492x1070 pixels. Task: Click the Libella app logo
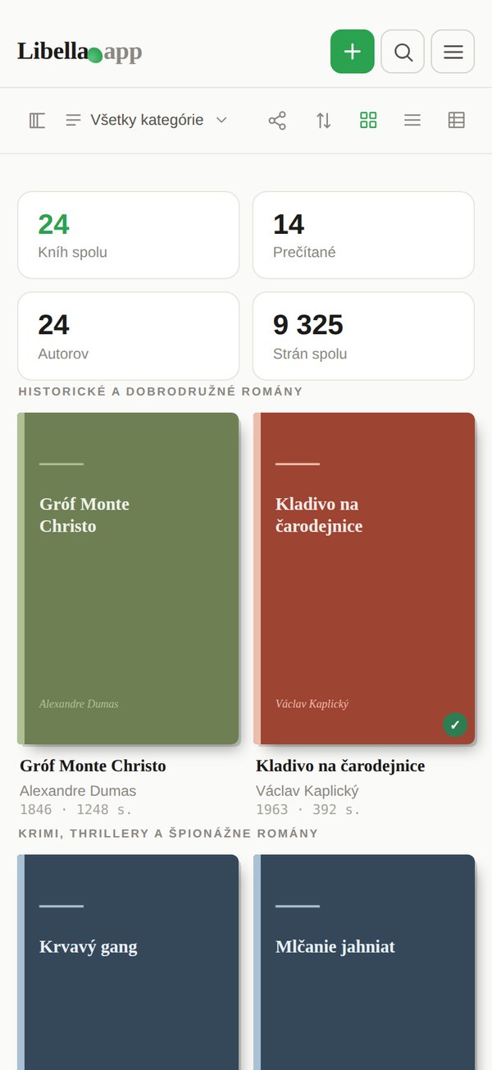point(80,52)
